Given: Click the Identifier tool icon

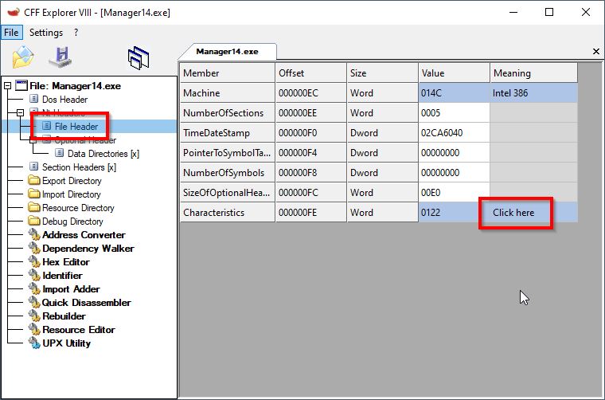Looking at the screenshot, I should pos(34,275).
